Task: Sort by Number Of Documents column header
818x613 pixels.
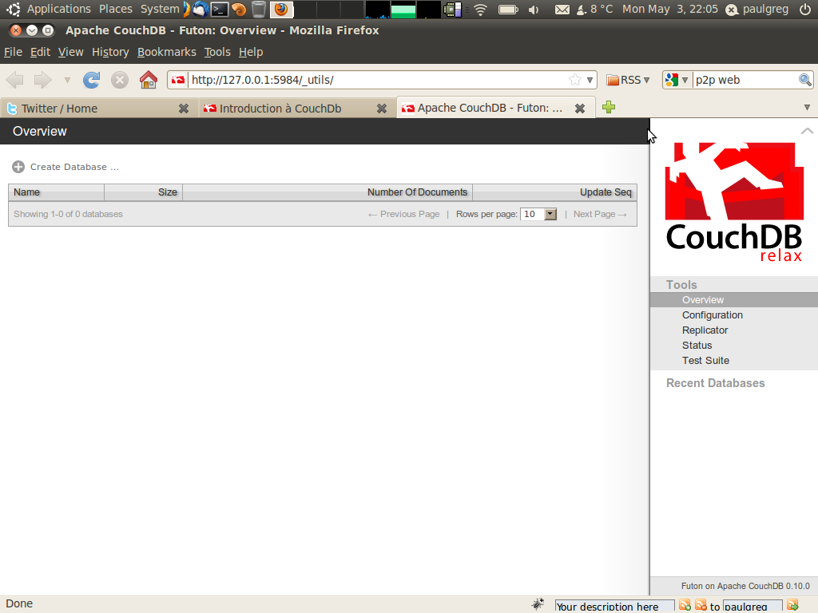Action: point(328,192)
